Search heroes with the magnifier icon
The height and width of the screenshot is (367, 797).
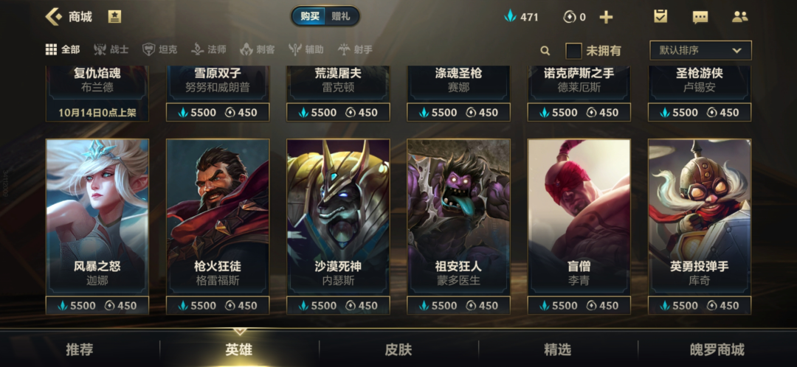(545, 50)
